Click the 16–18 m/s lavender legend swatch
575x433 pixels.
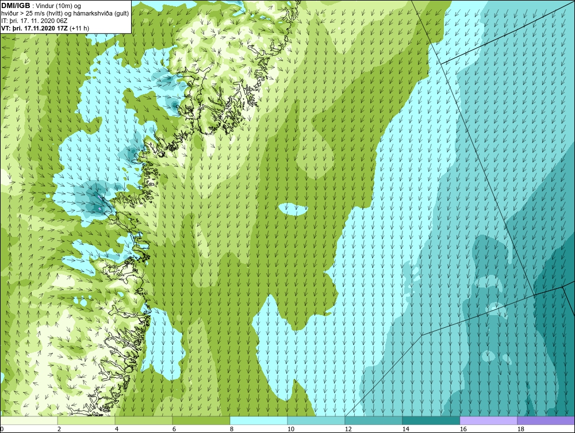(488, 420)
